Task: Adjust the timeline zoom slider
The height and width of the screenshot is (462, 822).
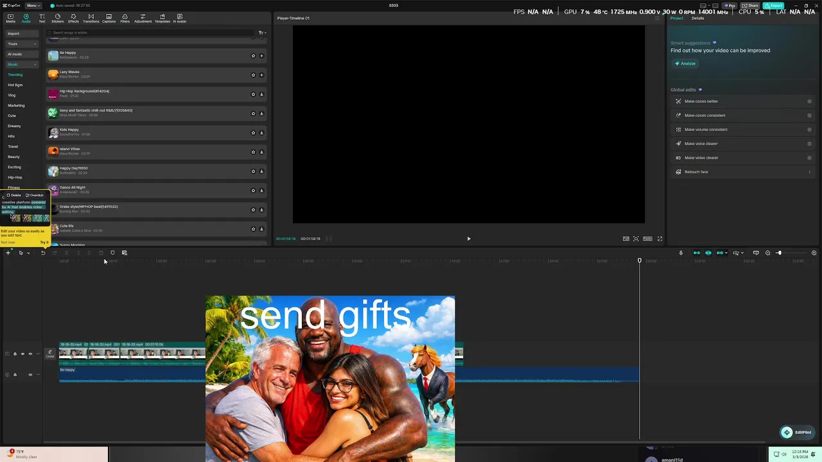Action: (779, 253)
